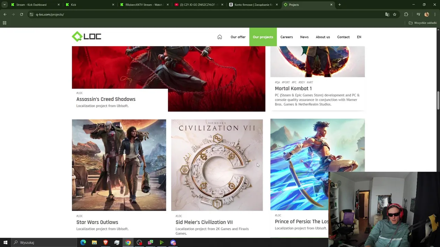This screenshot has width=440, height=247.
Task: Click the #PORT tag above Mortal Kombat 1
Action: pos(286,82)
